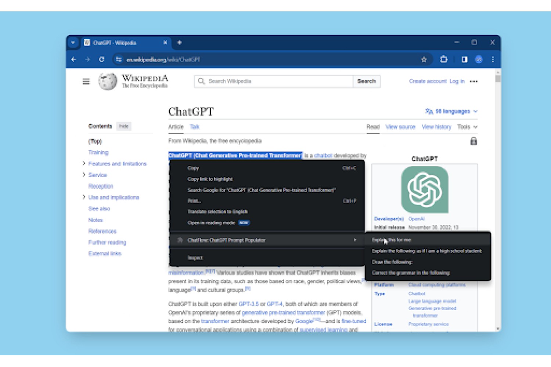Open the View history tab
Image resolution: width=551 pixels, height=367 pixels.
pos(436,127)
